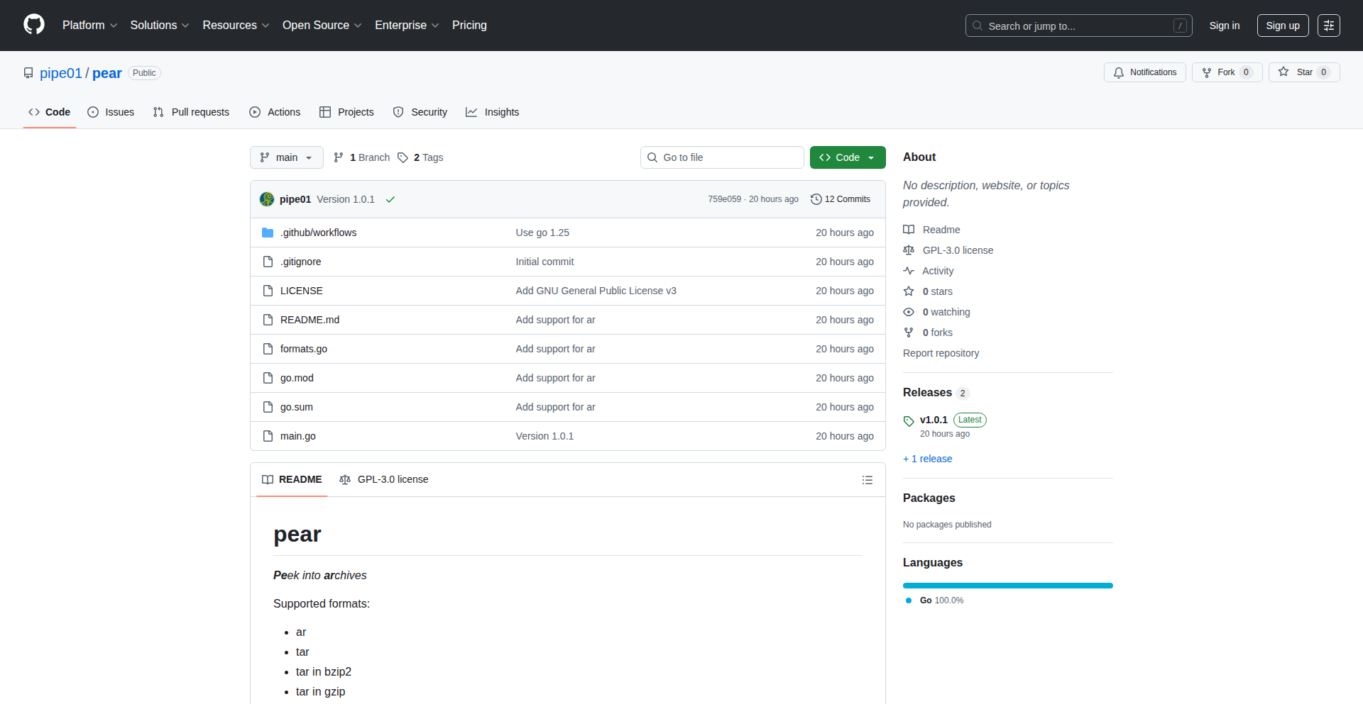1363x704 pixels.
Task: Open the .github/workflows folder
Action: 318,233
